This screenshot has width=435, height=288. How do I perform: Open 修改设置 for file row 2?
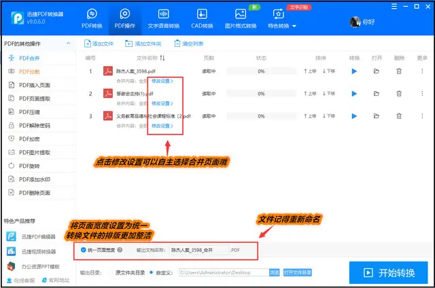[x=162, y=103]
